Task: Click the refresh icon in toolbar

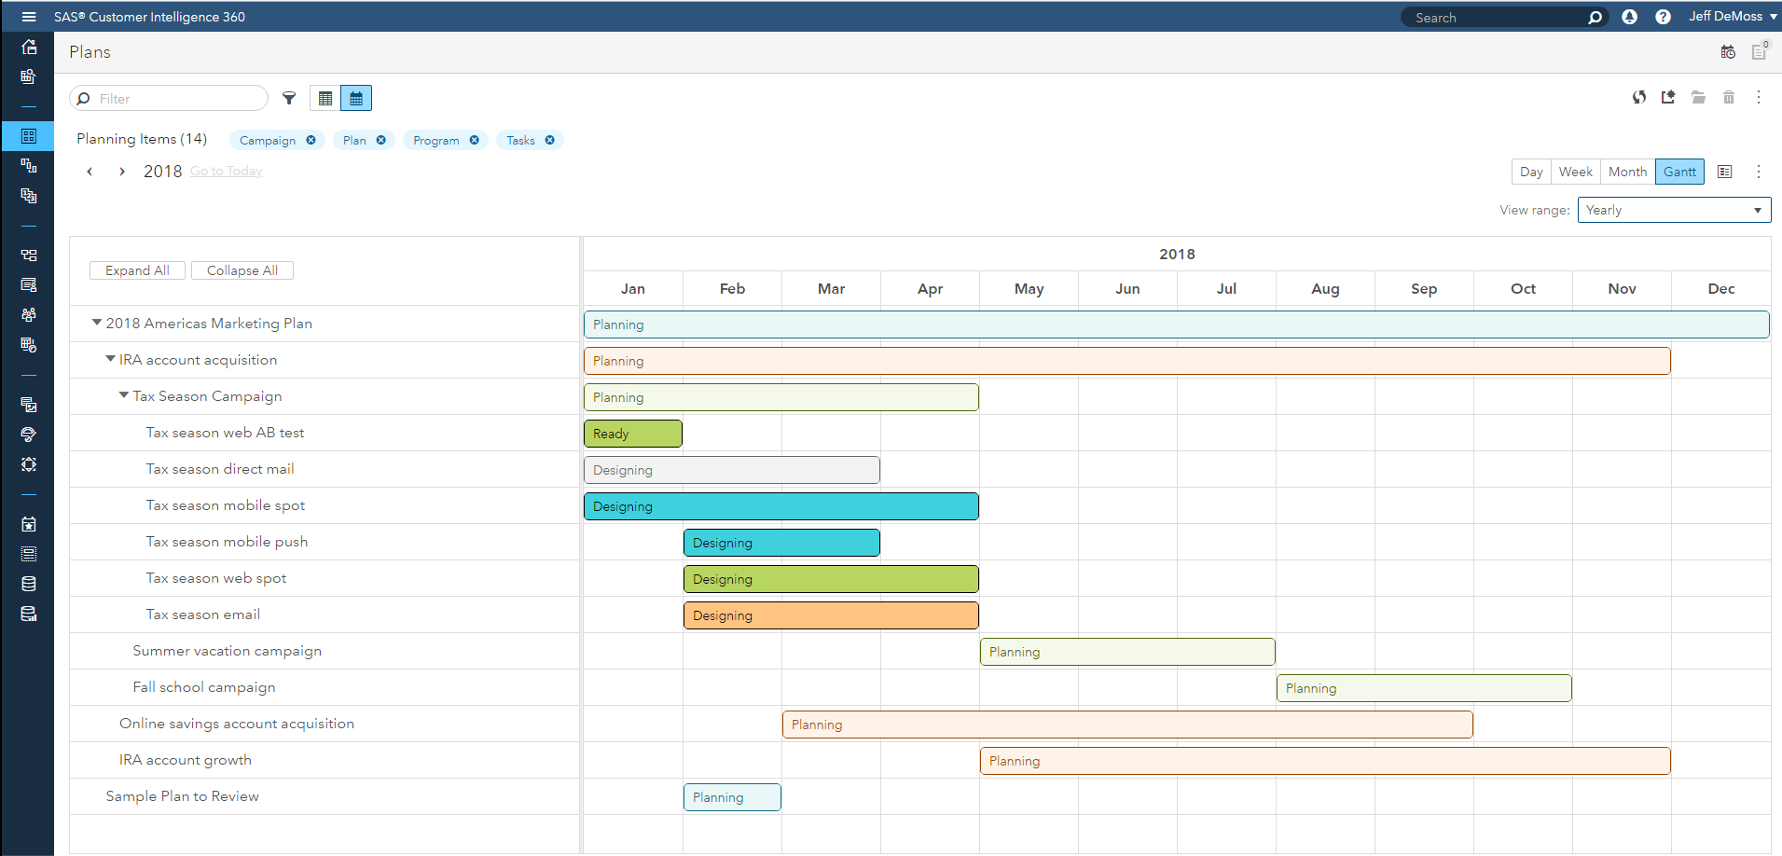Action: [x=1638, y=97]
